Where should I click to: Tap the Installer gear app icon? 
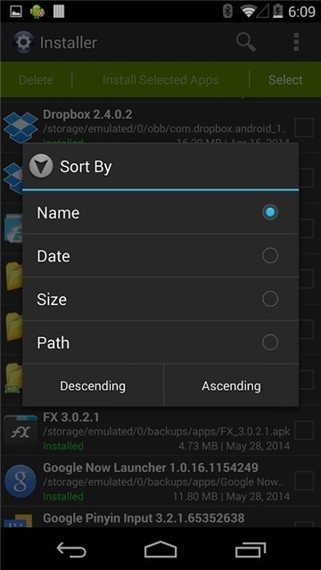(x=24, y=43)
